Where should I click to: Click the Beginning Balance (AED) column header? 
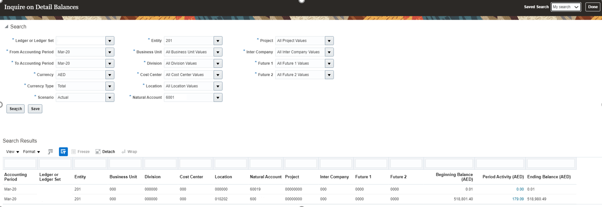[x=454, y=177]
